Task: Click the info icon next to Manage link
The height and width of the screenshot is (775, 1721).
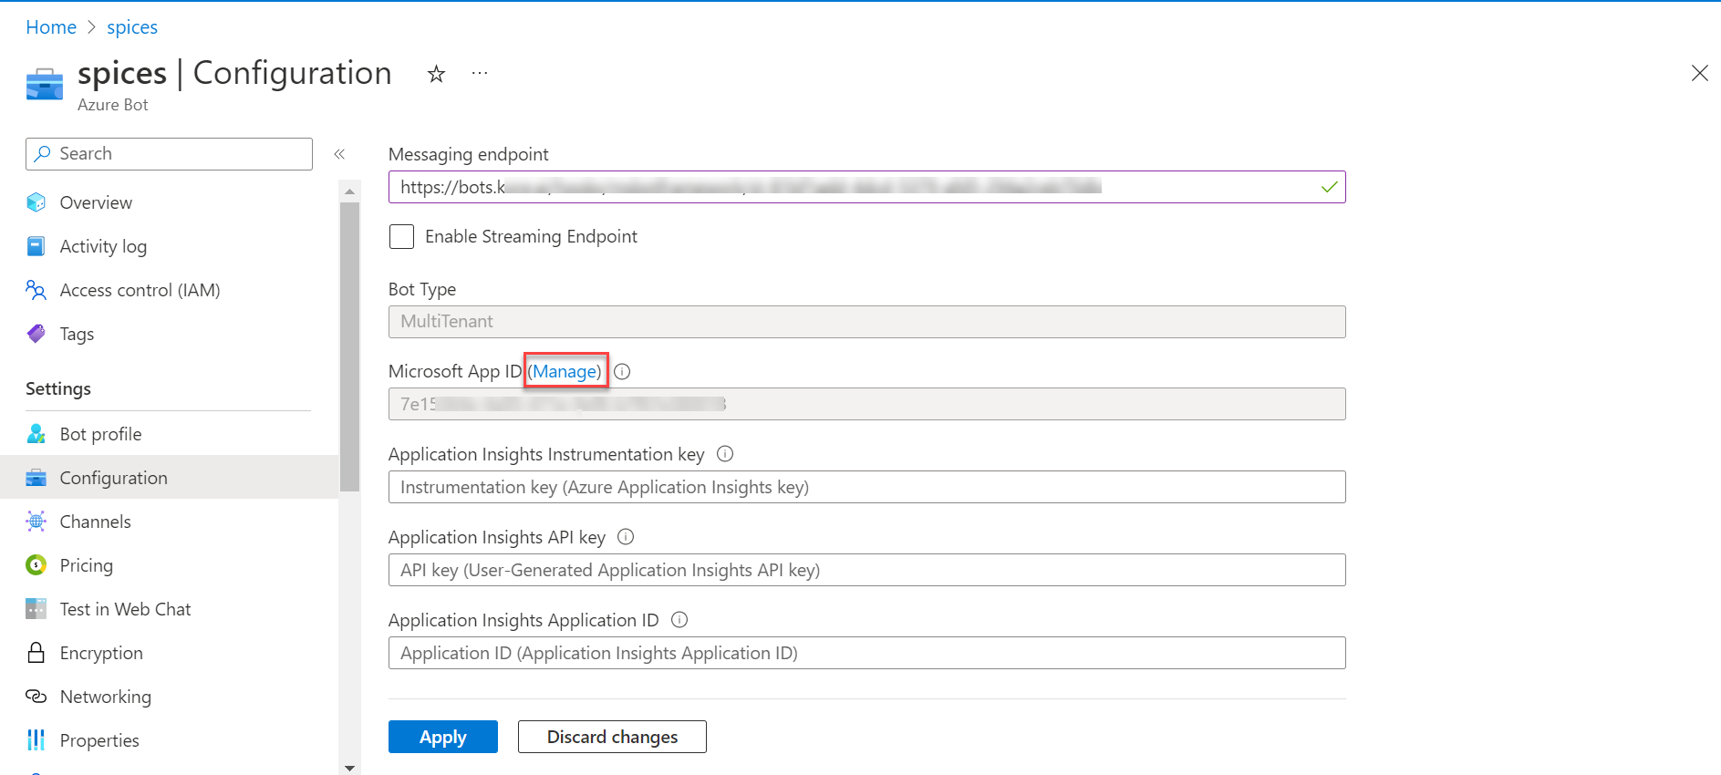Action: [x=622, y=371]
